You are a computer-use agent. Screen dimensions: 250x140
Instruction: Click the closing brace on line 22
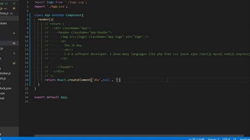click(x=35, y=89)
